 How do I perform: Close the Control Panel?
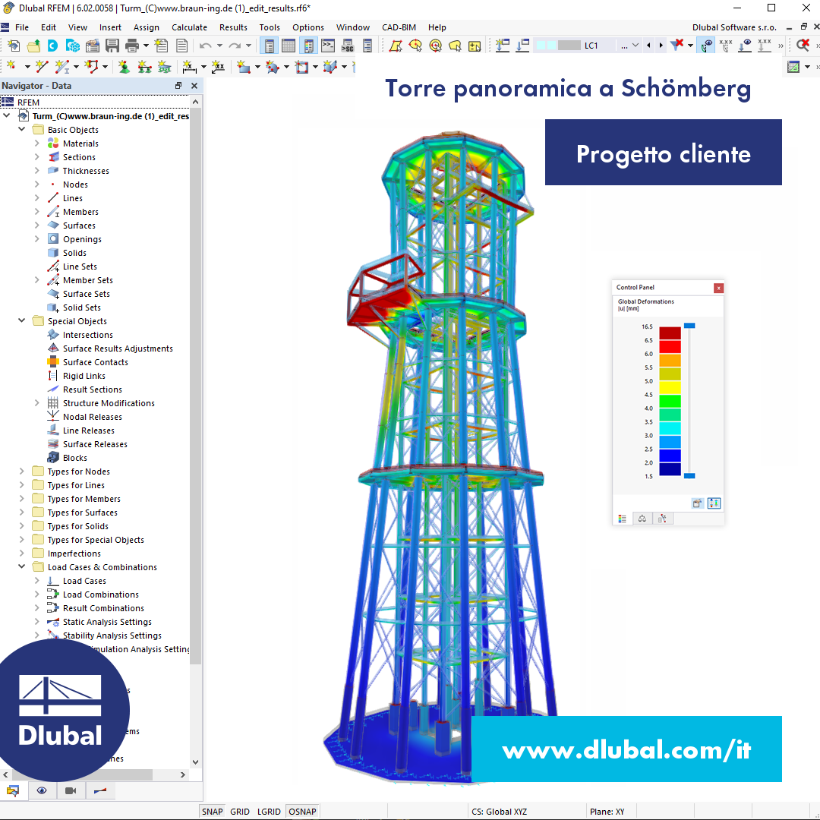pos(718,288)
